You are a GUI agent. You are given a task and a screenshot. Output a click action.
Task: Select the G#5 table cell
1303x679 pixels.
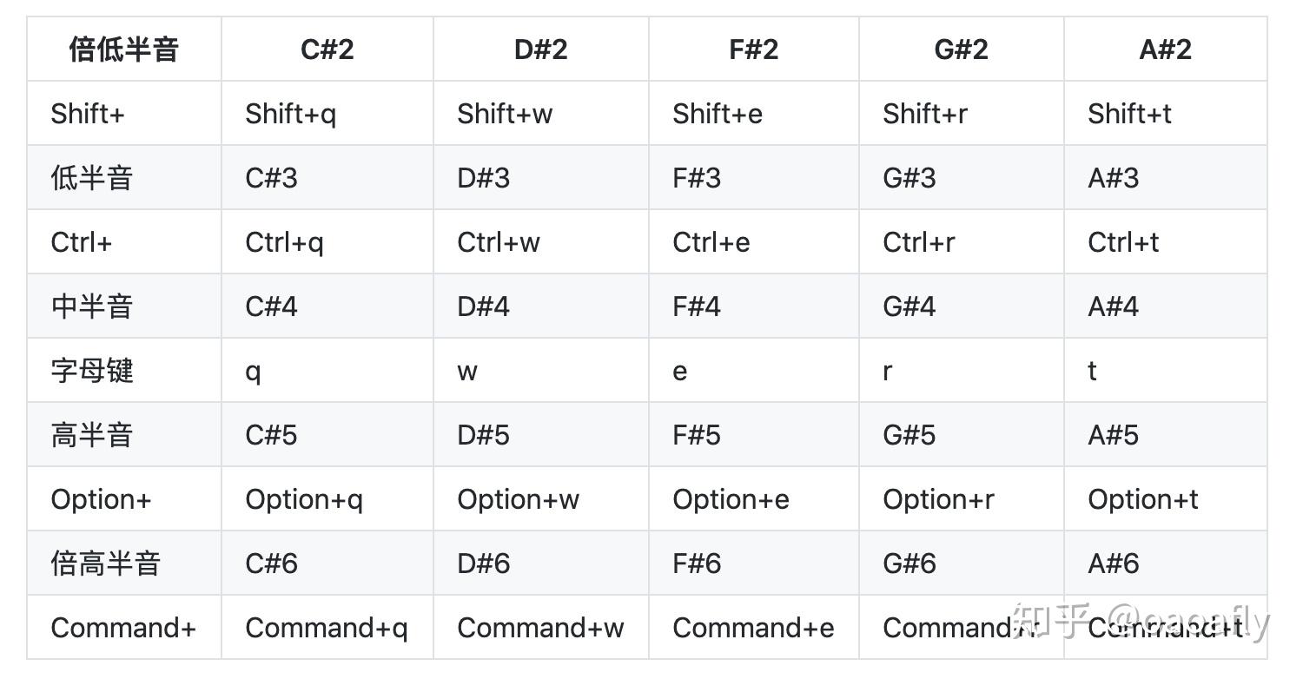pyautogui.click(x=909, y=435)
